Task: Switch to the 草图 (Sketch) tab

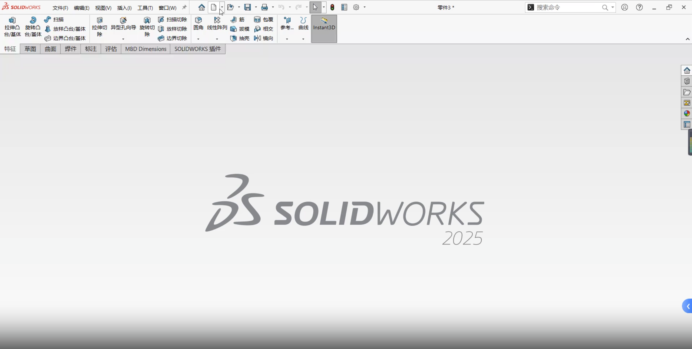Action: pos(30,49)
